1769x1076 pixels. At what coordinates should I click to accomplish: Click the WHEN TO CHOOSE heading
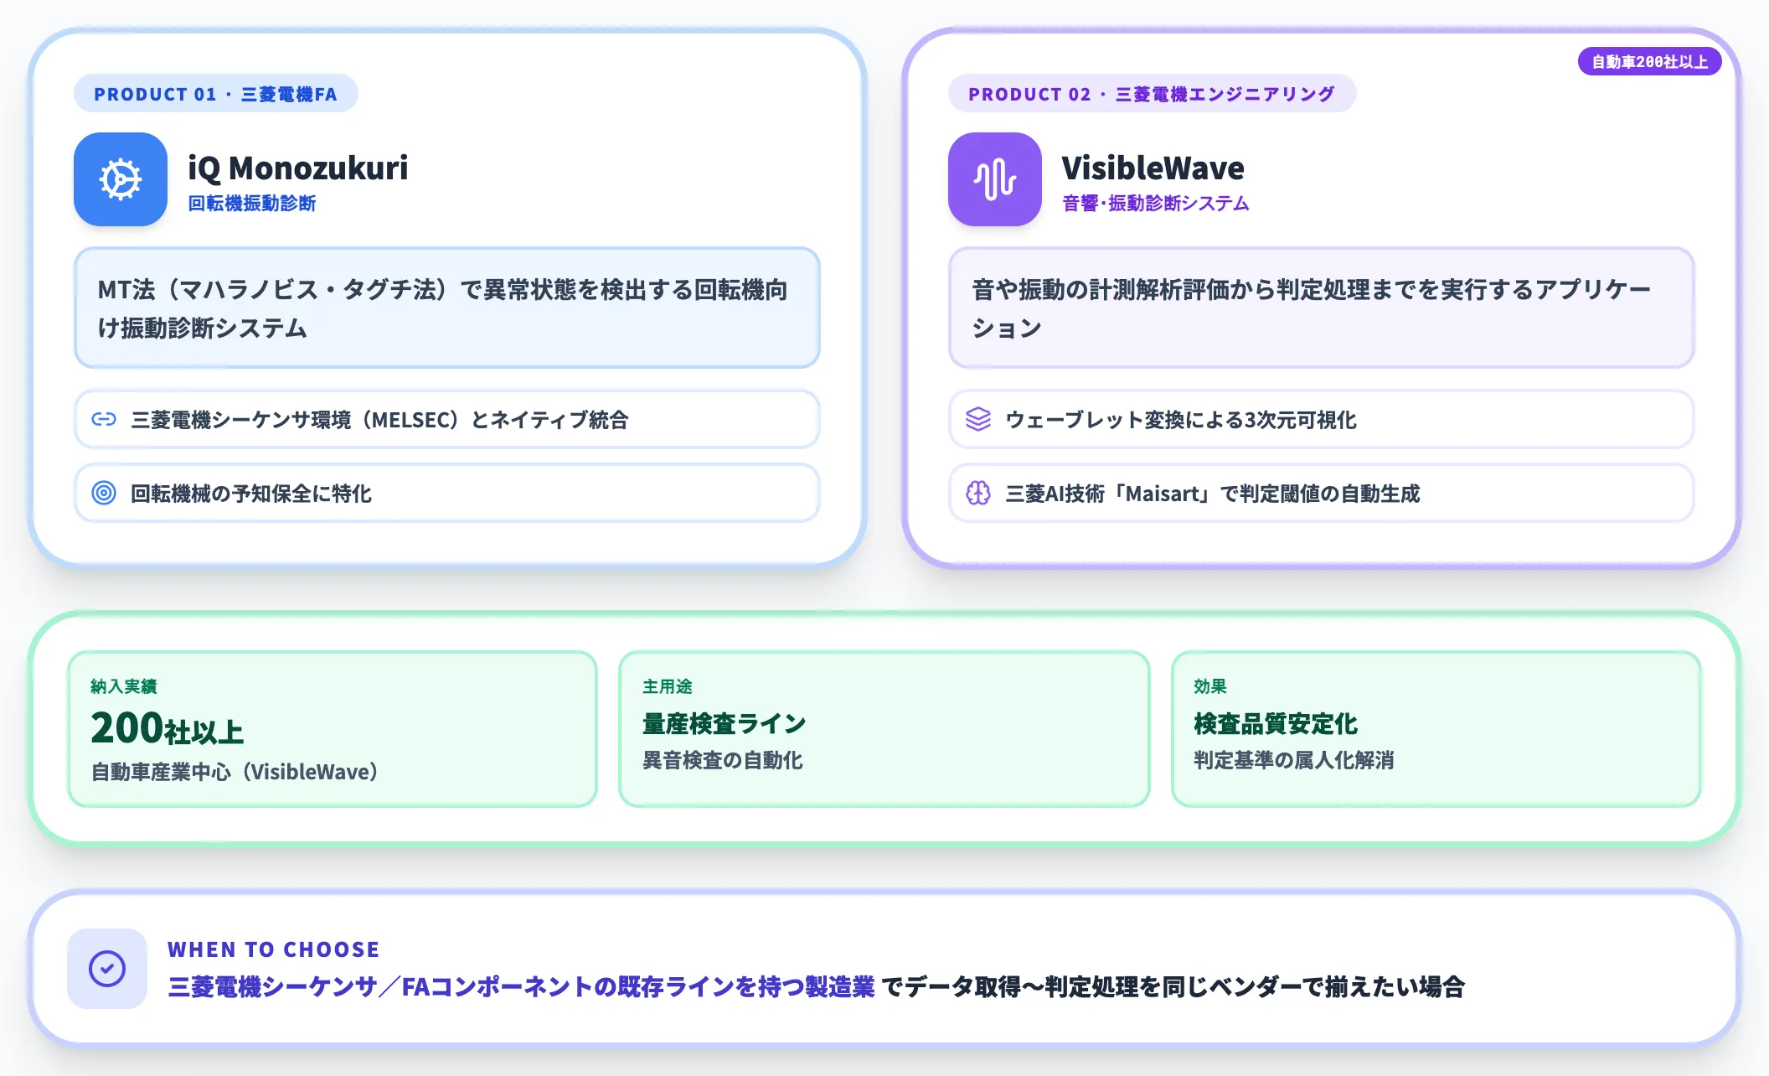273,949
